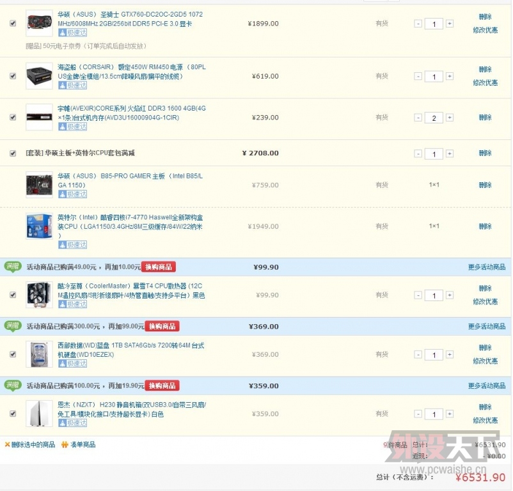Increase quantity of CORSAIR RM450 power supply
513x491 pixels.
click(x=450, y=76)
